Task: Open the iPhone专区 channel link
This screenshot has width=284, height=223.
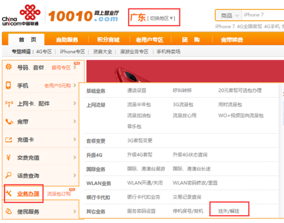Action: click(x=72, y=52)
